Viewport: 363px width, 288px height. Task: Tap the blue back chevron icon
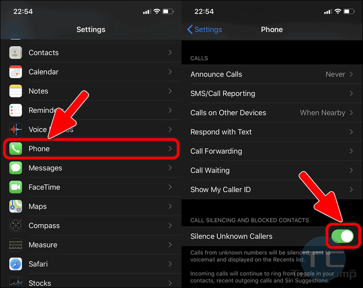tap(190, 29)
